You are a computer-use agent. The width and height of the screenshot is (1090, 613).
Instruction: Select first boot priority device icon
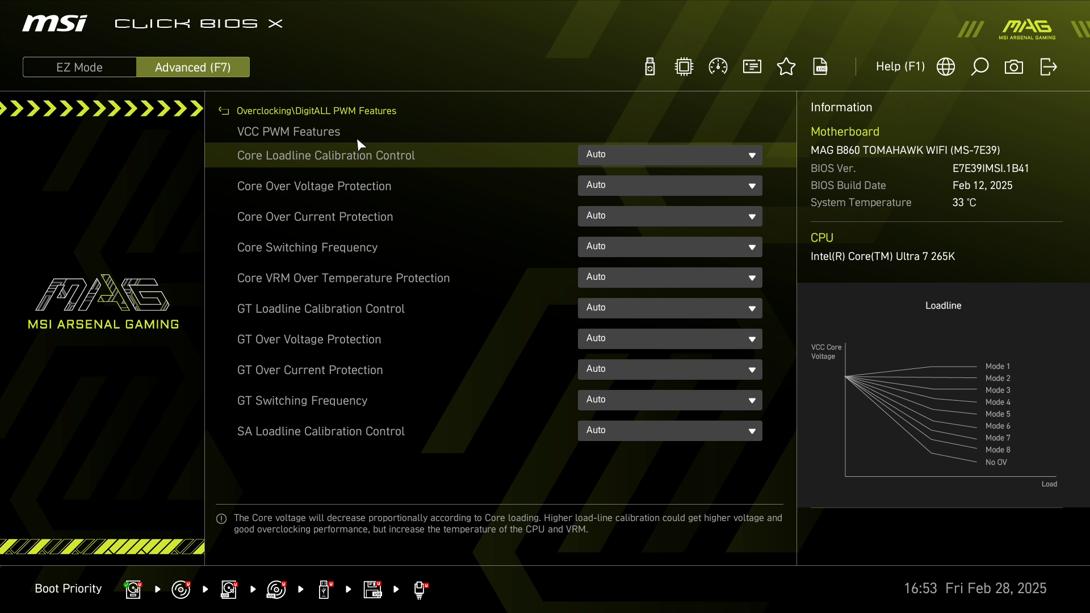point(133,589)
